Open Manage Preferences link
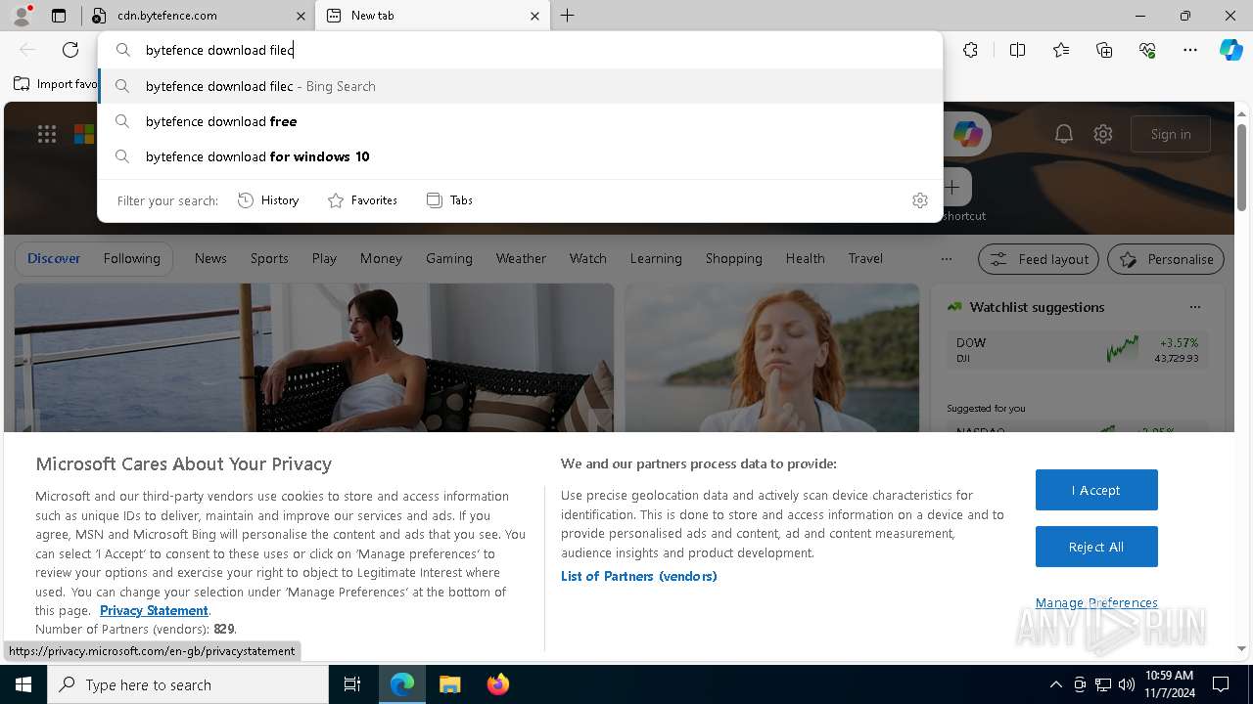Screen dimensions: 1253x704 pyautogui.click(x=1096, y=602)
